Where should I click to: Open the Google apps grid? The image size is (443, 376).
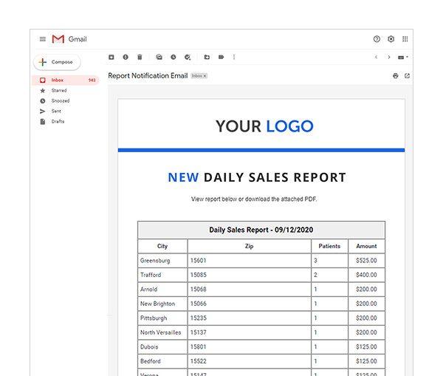405,39
